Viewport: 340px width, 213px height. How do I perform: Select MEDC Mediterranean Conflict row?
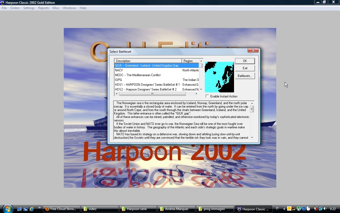point(156,75)
